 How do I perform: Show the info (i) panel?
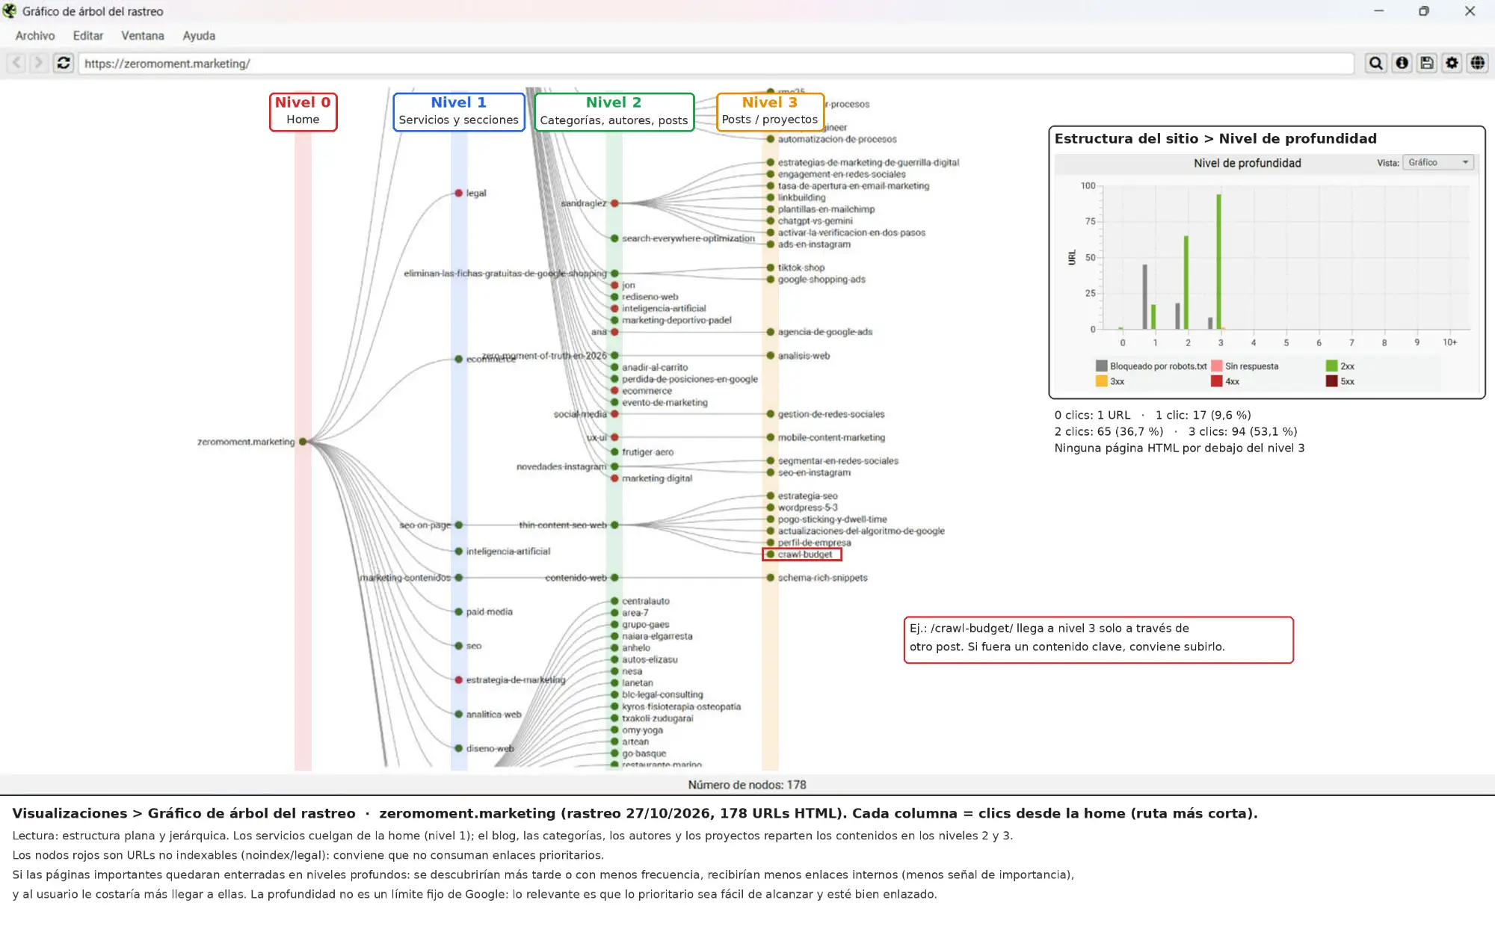tap(1402, 64)
